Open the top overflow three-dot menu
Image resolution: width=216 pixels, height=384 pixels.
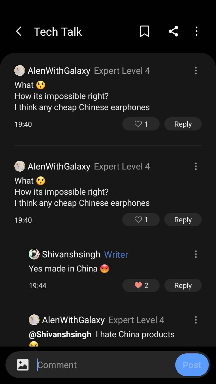[x=196, y=31]
